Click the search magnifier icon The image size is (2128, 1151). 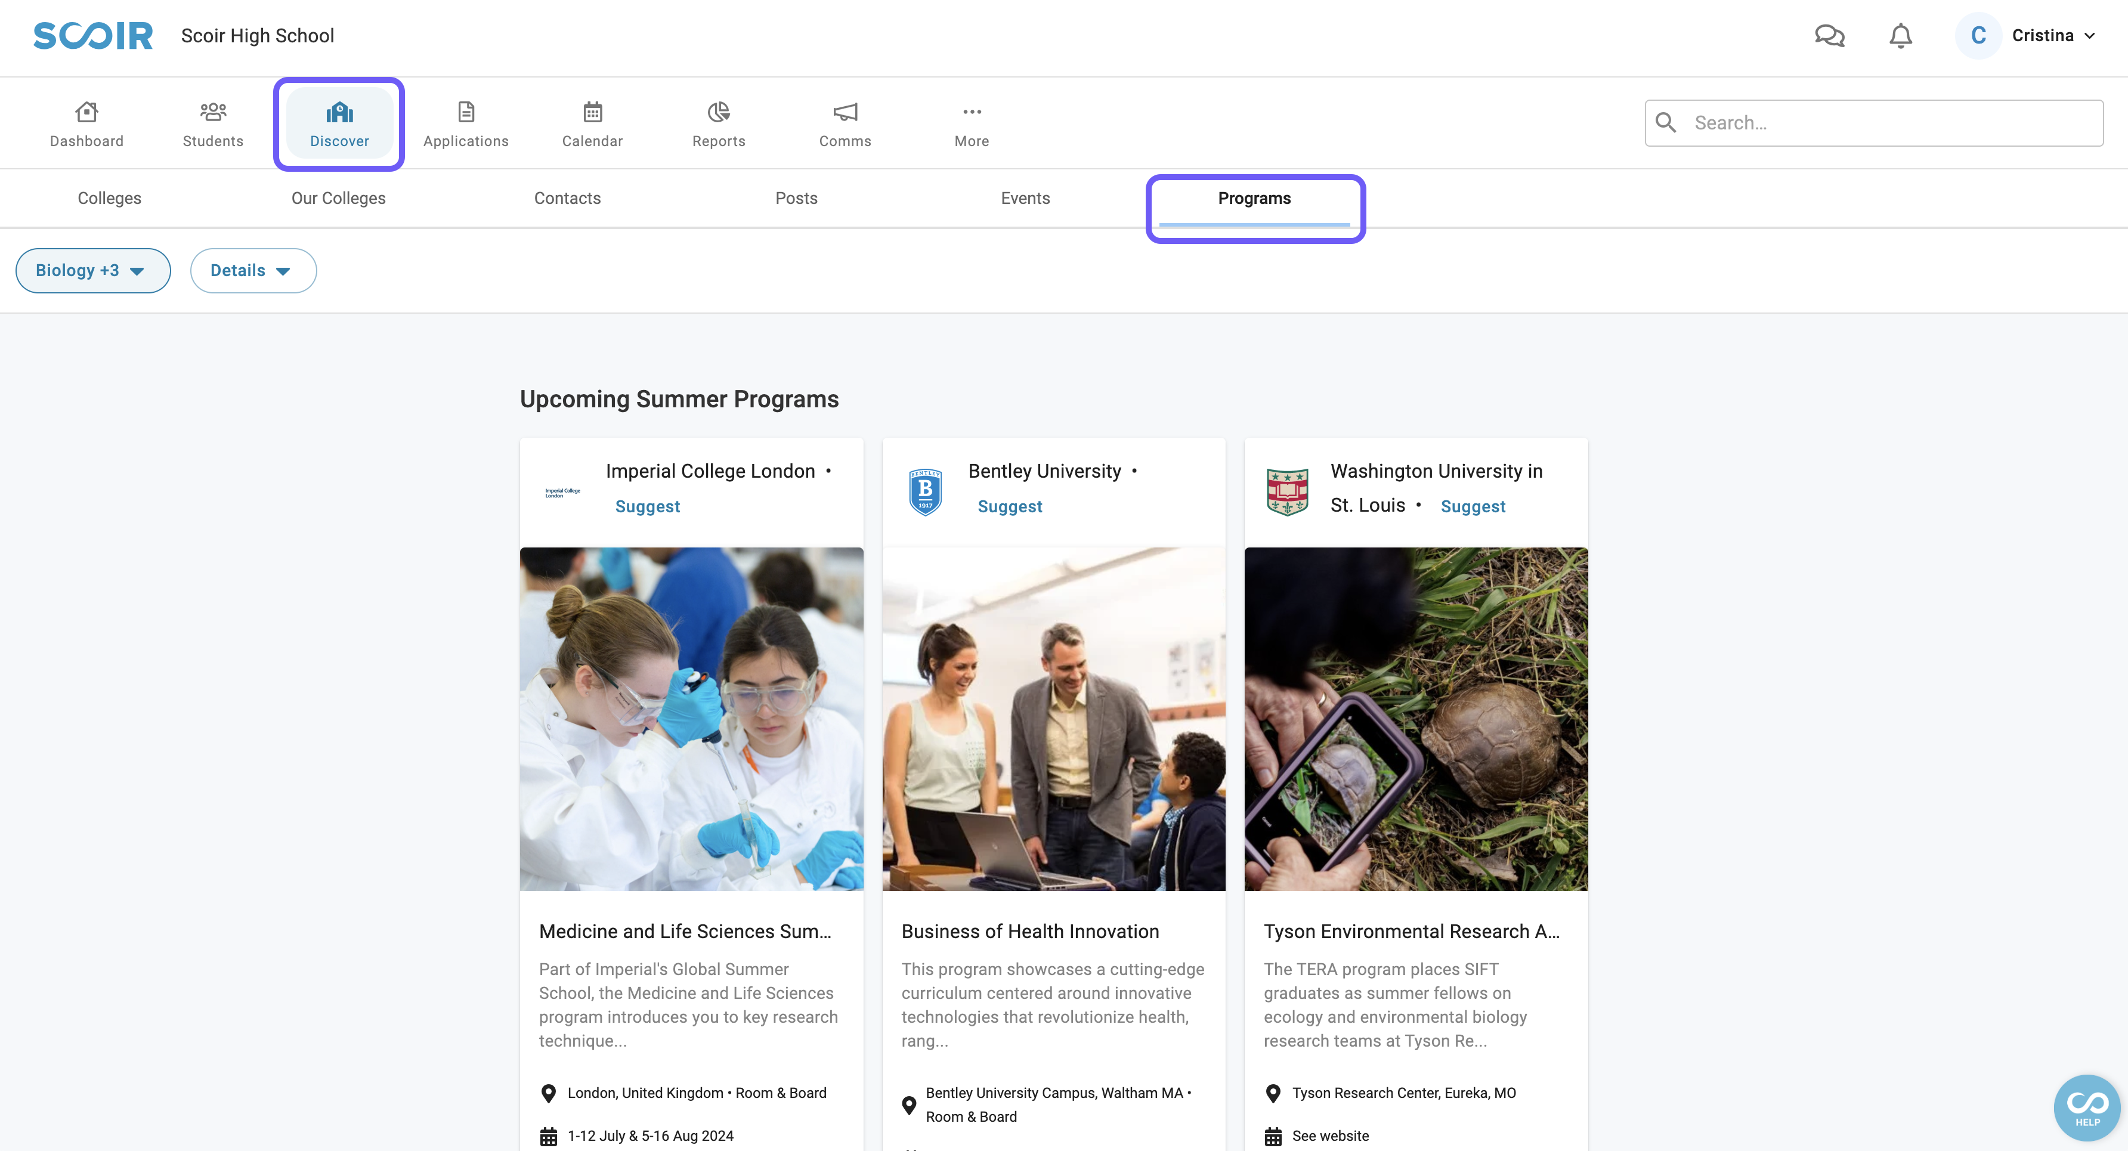pos(1666,123)
